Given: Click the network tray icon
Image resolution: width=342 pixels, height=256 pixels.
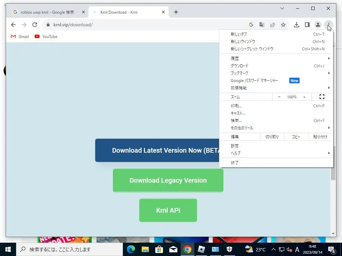Looking at the screenshot, I should pos(281,249).
